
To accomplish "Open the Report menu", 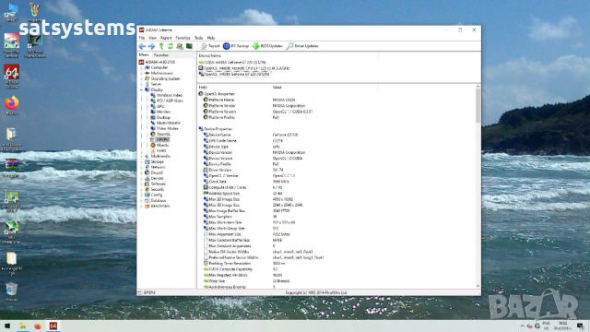I will (166, 38).
